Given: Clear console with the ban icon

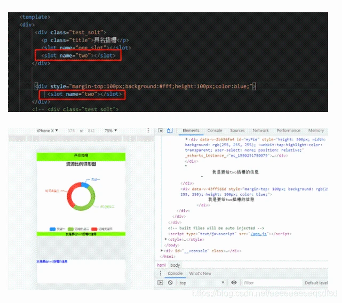Looking at the screenshot, I should click(170, 283).
